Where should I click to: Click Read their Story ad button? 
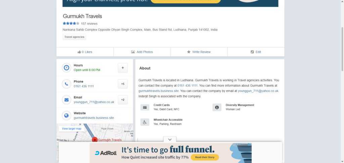tap(205, 157)
